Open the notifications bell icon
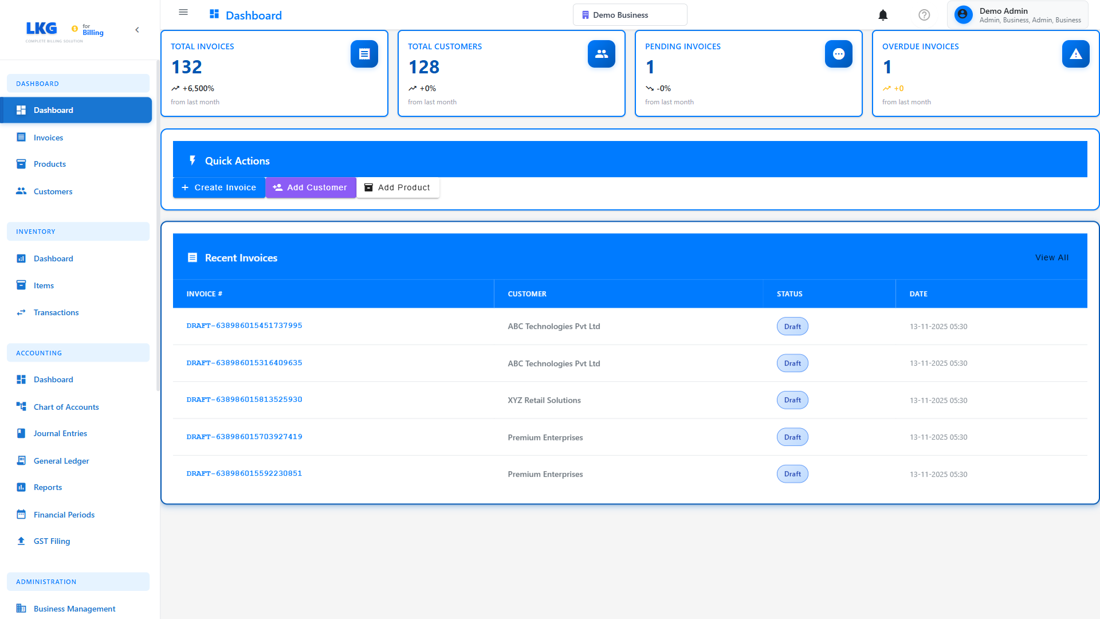The image size is (1100, 619). pos(883,15)
